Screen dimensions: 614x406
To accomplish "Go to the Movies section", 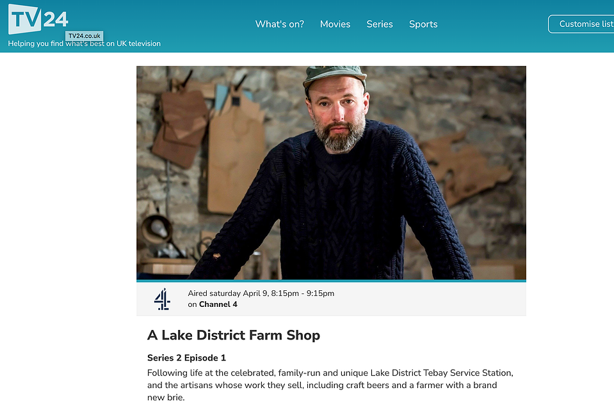I will tap(335, 24).
